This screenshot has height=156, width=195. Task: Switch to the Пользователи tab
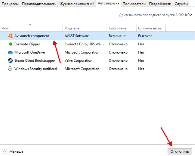134,4
